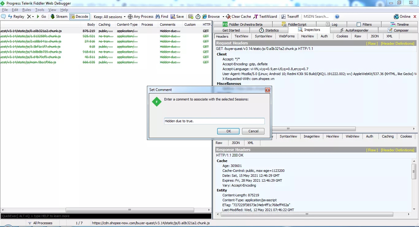Select the response ImageView tab
Screen dimensions: 419x227
[x=312, y=136]
